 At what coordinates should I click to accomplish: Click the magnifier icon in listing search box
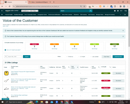pyautogui.click(x=6, y=56)
